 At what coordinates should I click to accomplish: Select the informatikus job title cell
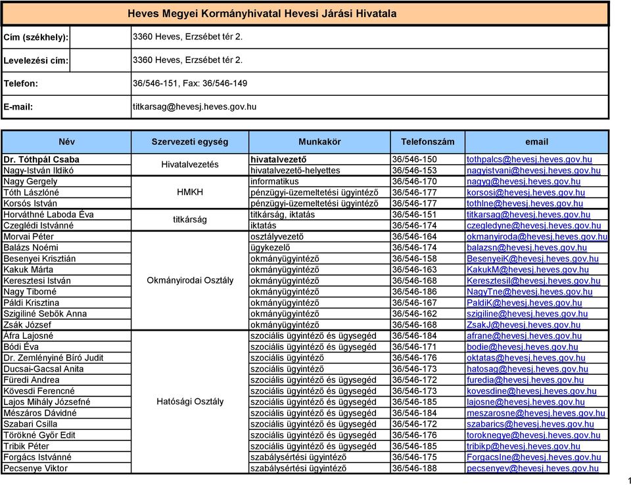click(x=319, y=182)
